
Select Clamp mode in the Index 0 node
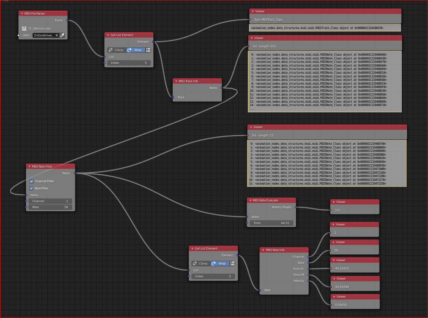point(201,263)
